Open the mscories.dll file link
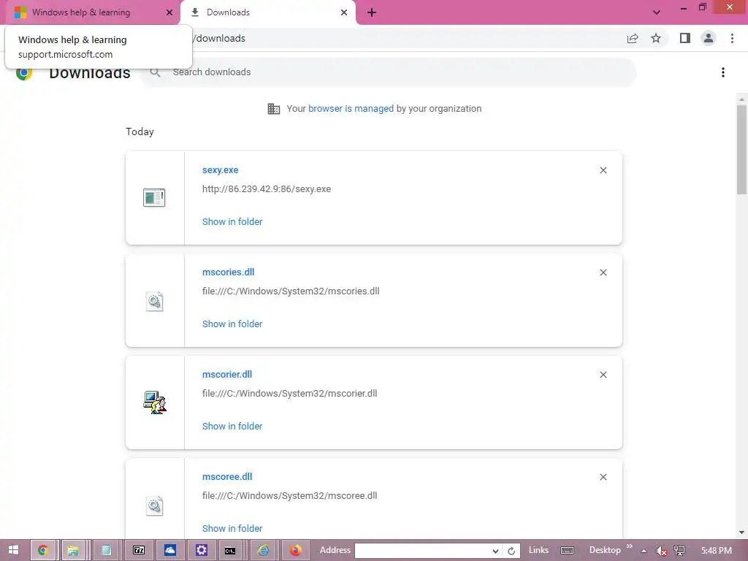Image resolution: width=748 pixels, height=561 pixels. pos(228,272)
